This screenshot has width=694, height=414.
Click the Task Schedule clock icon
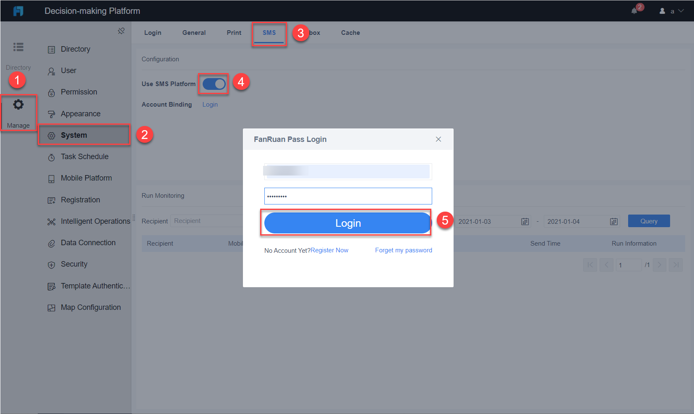[51, 157]
